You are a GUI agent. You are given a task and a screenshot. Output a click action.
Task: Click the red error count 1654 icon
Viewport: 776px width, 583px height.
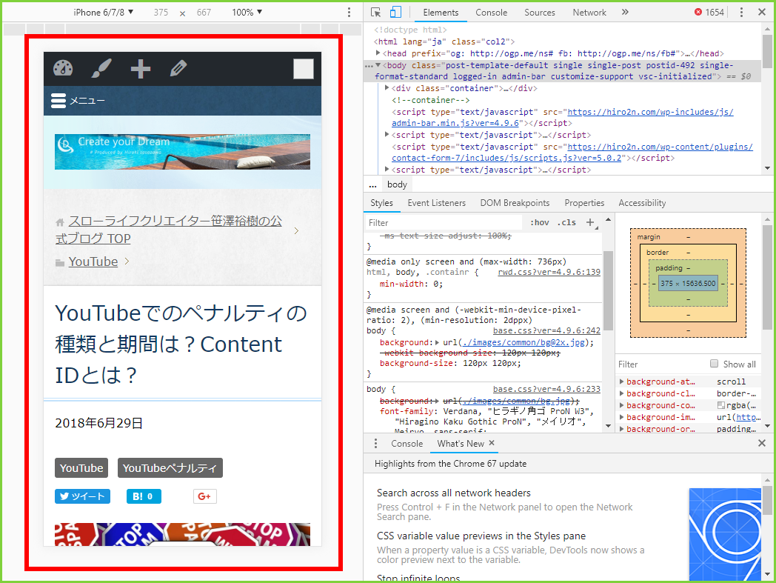[x=709, y=13]
